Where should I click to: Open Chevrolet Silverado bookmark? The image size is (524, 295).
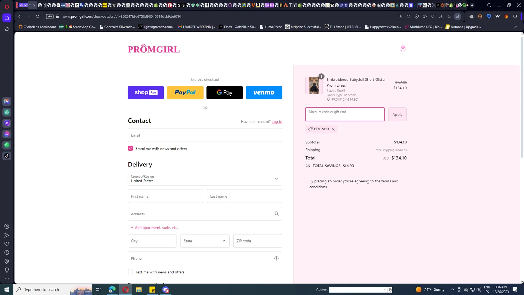pos(117,27)
